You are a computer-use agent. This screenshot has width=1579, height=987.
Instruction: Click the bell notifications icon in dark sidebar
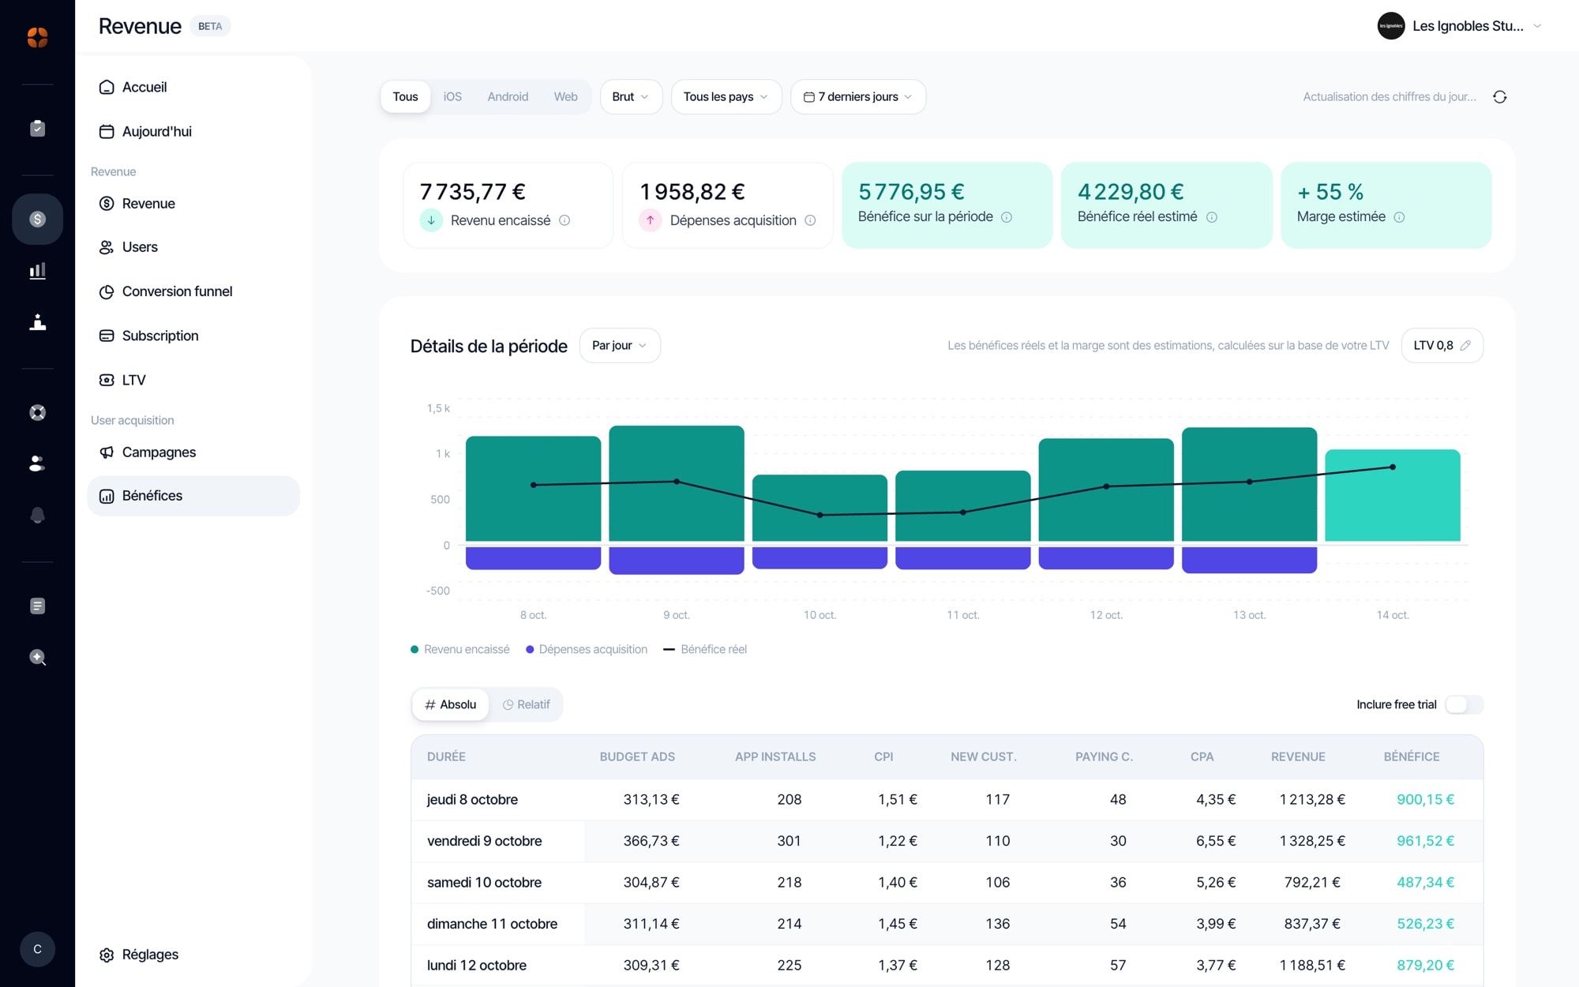tap(37, 516)
